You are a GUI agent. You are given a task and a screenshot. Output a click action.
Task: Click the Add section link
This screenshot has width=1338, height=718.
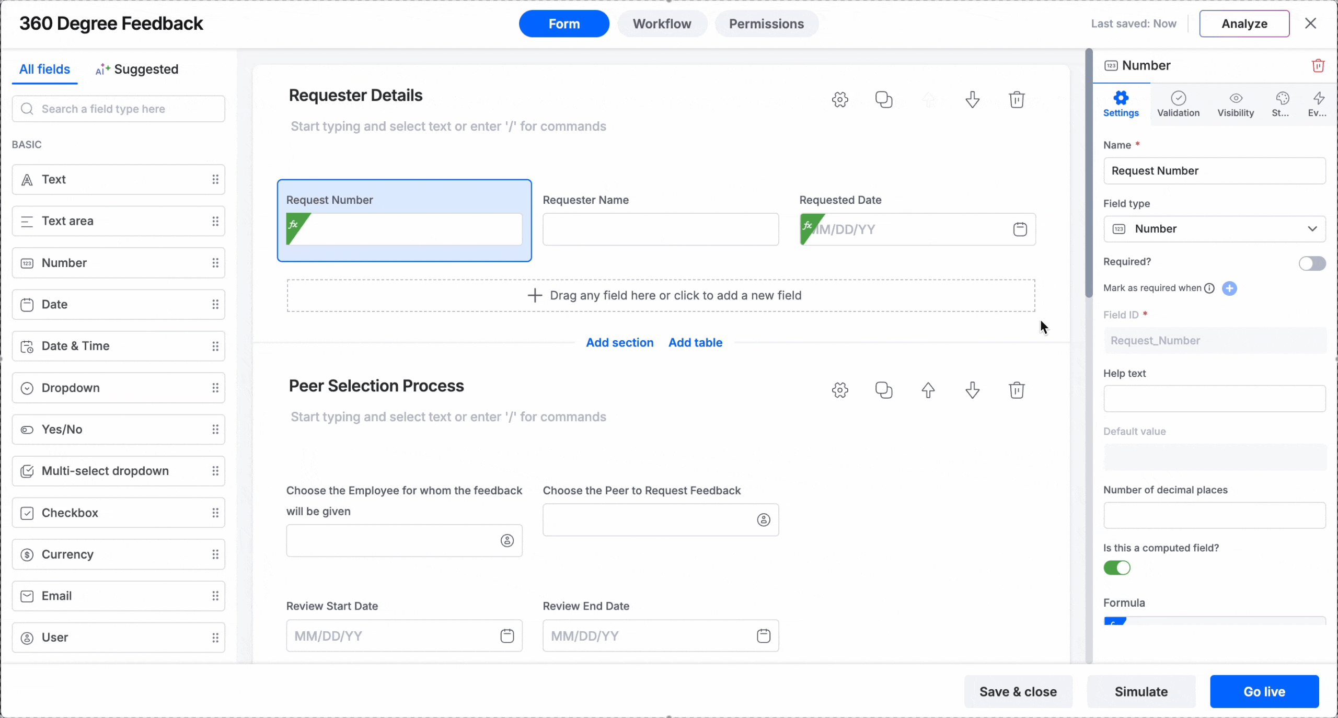pos(619,343)
